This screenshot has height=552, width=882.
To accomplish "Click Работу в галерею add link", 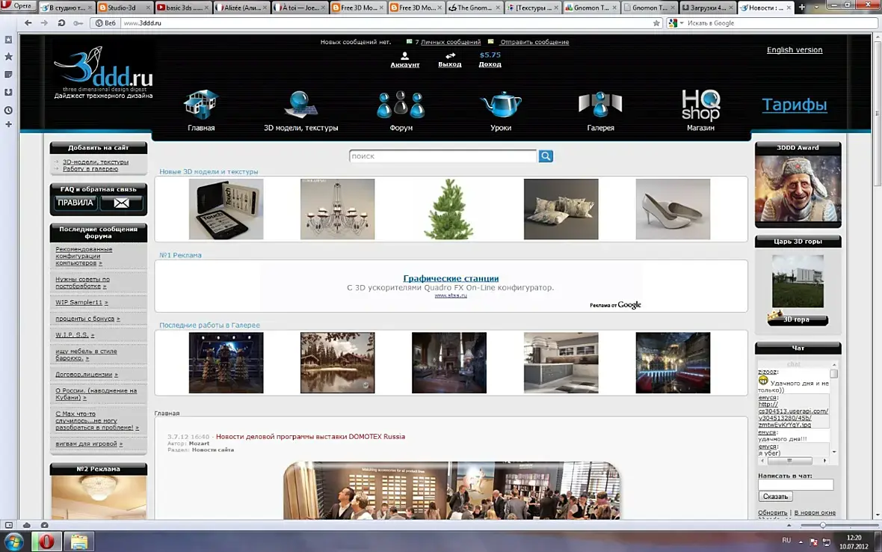I will pos(90,169).
